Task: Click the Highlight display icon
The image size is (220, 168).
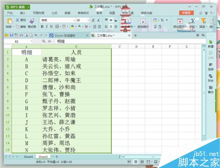Action: click(180, 21)
